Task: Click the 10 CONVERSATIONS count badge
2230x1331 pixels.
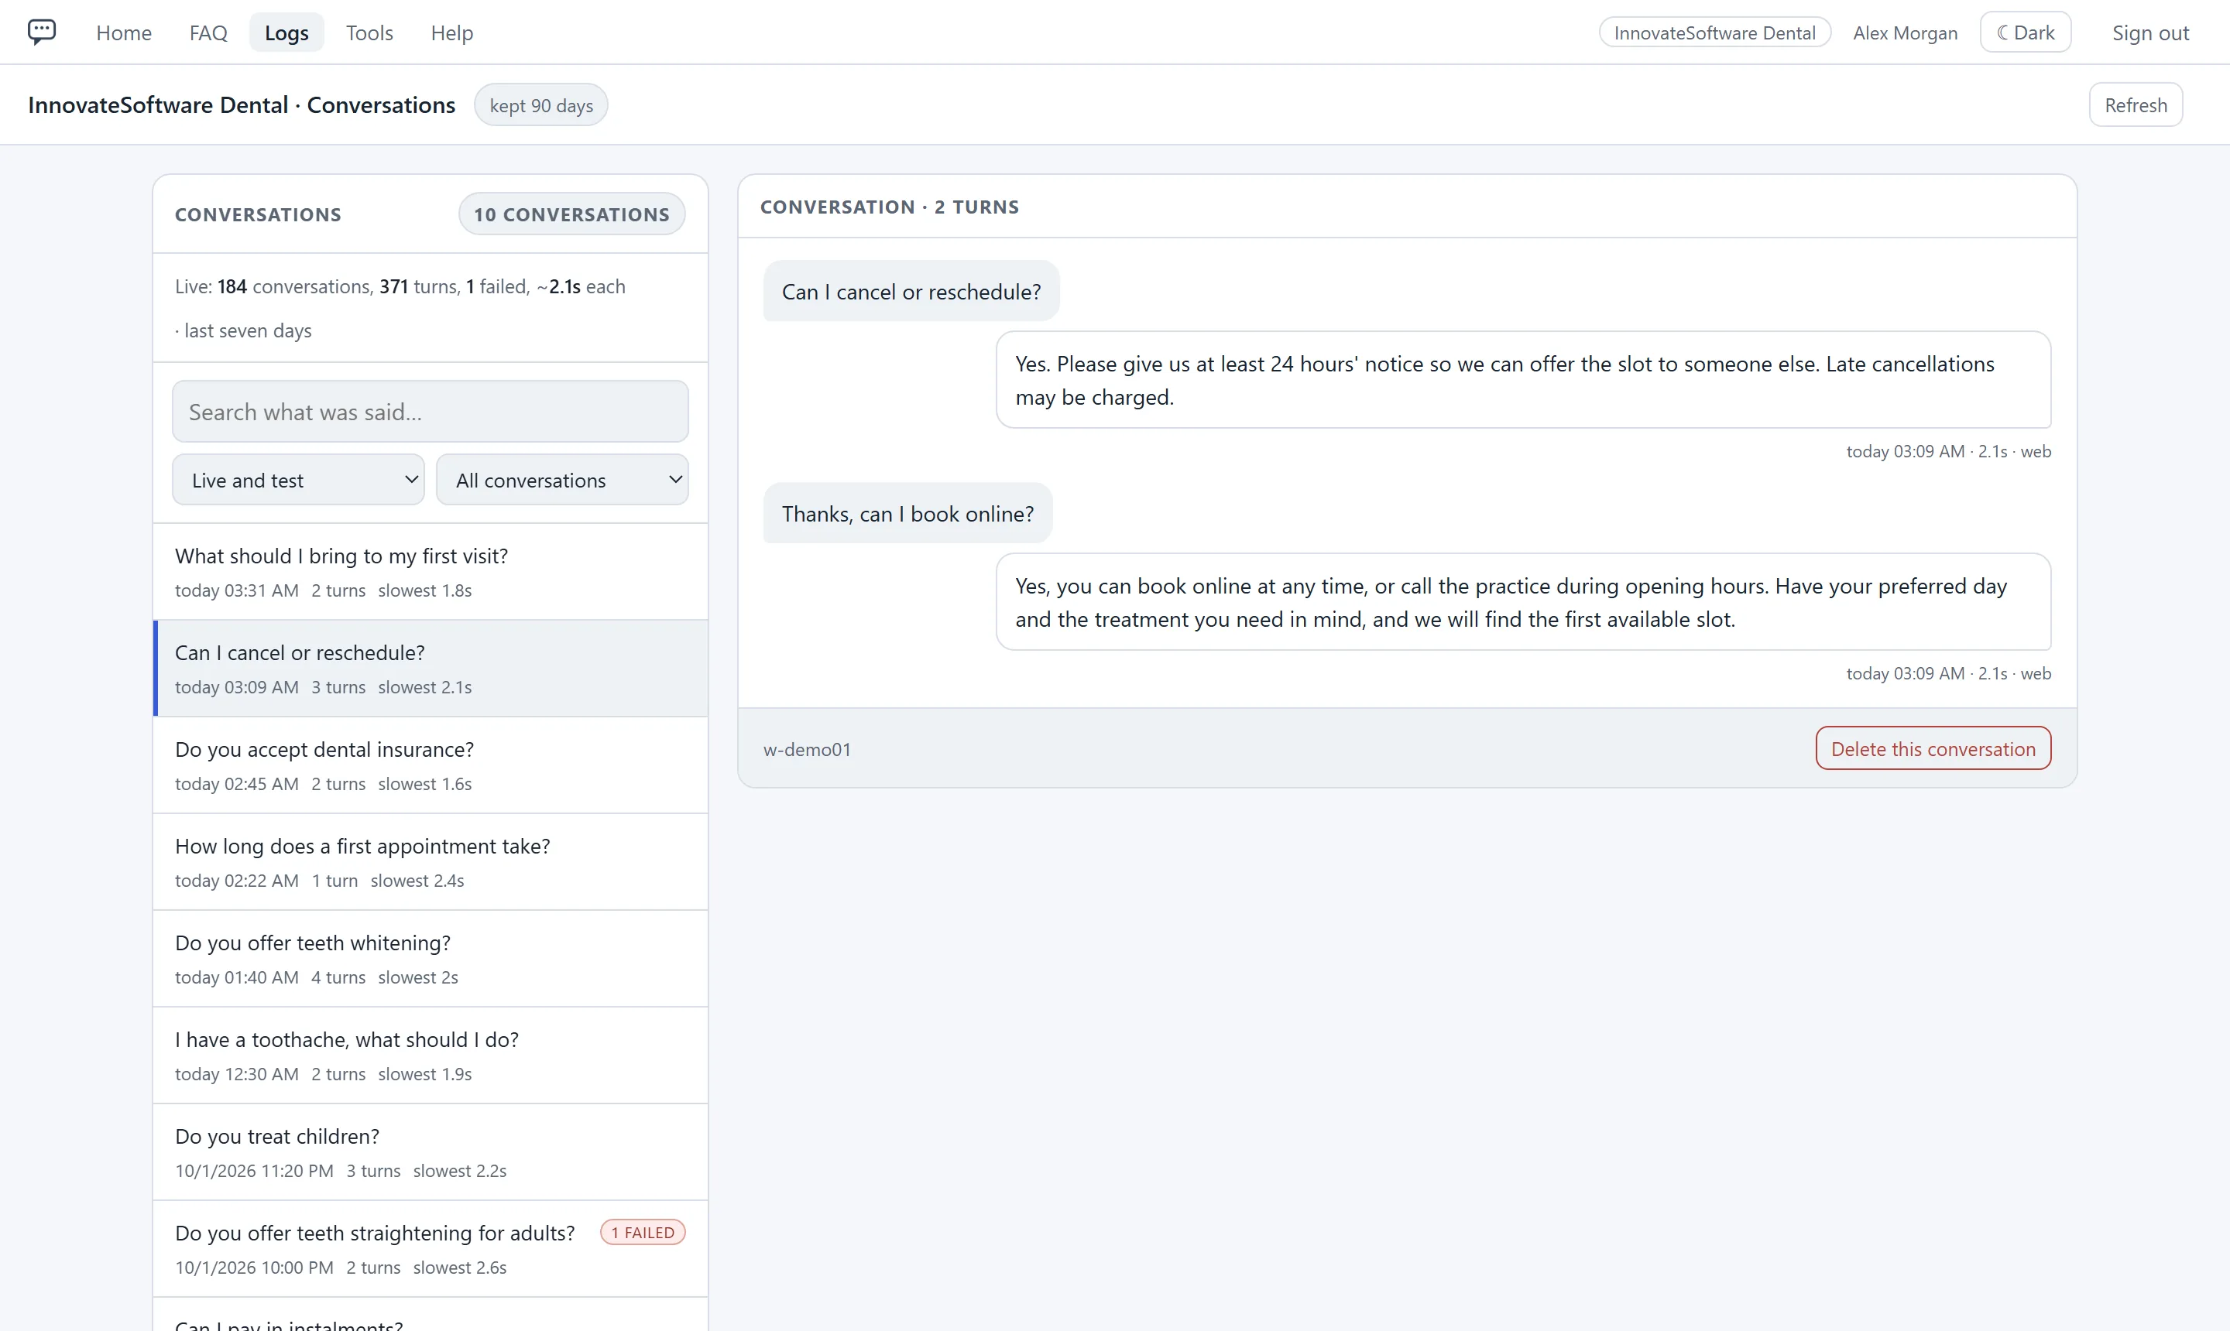Action: (571, 214)
